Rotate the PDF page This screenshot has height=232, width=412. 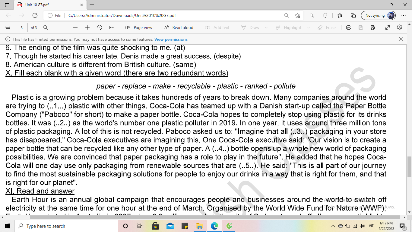coord(100,27)
